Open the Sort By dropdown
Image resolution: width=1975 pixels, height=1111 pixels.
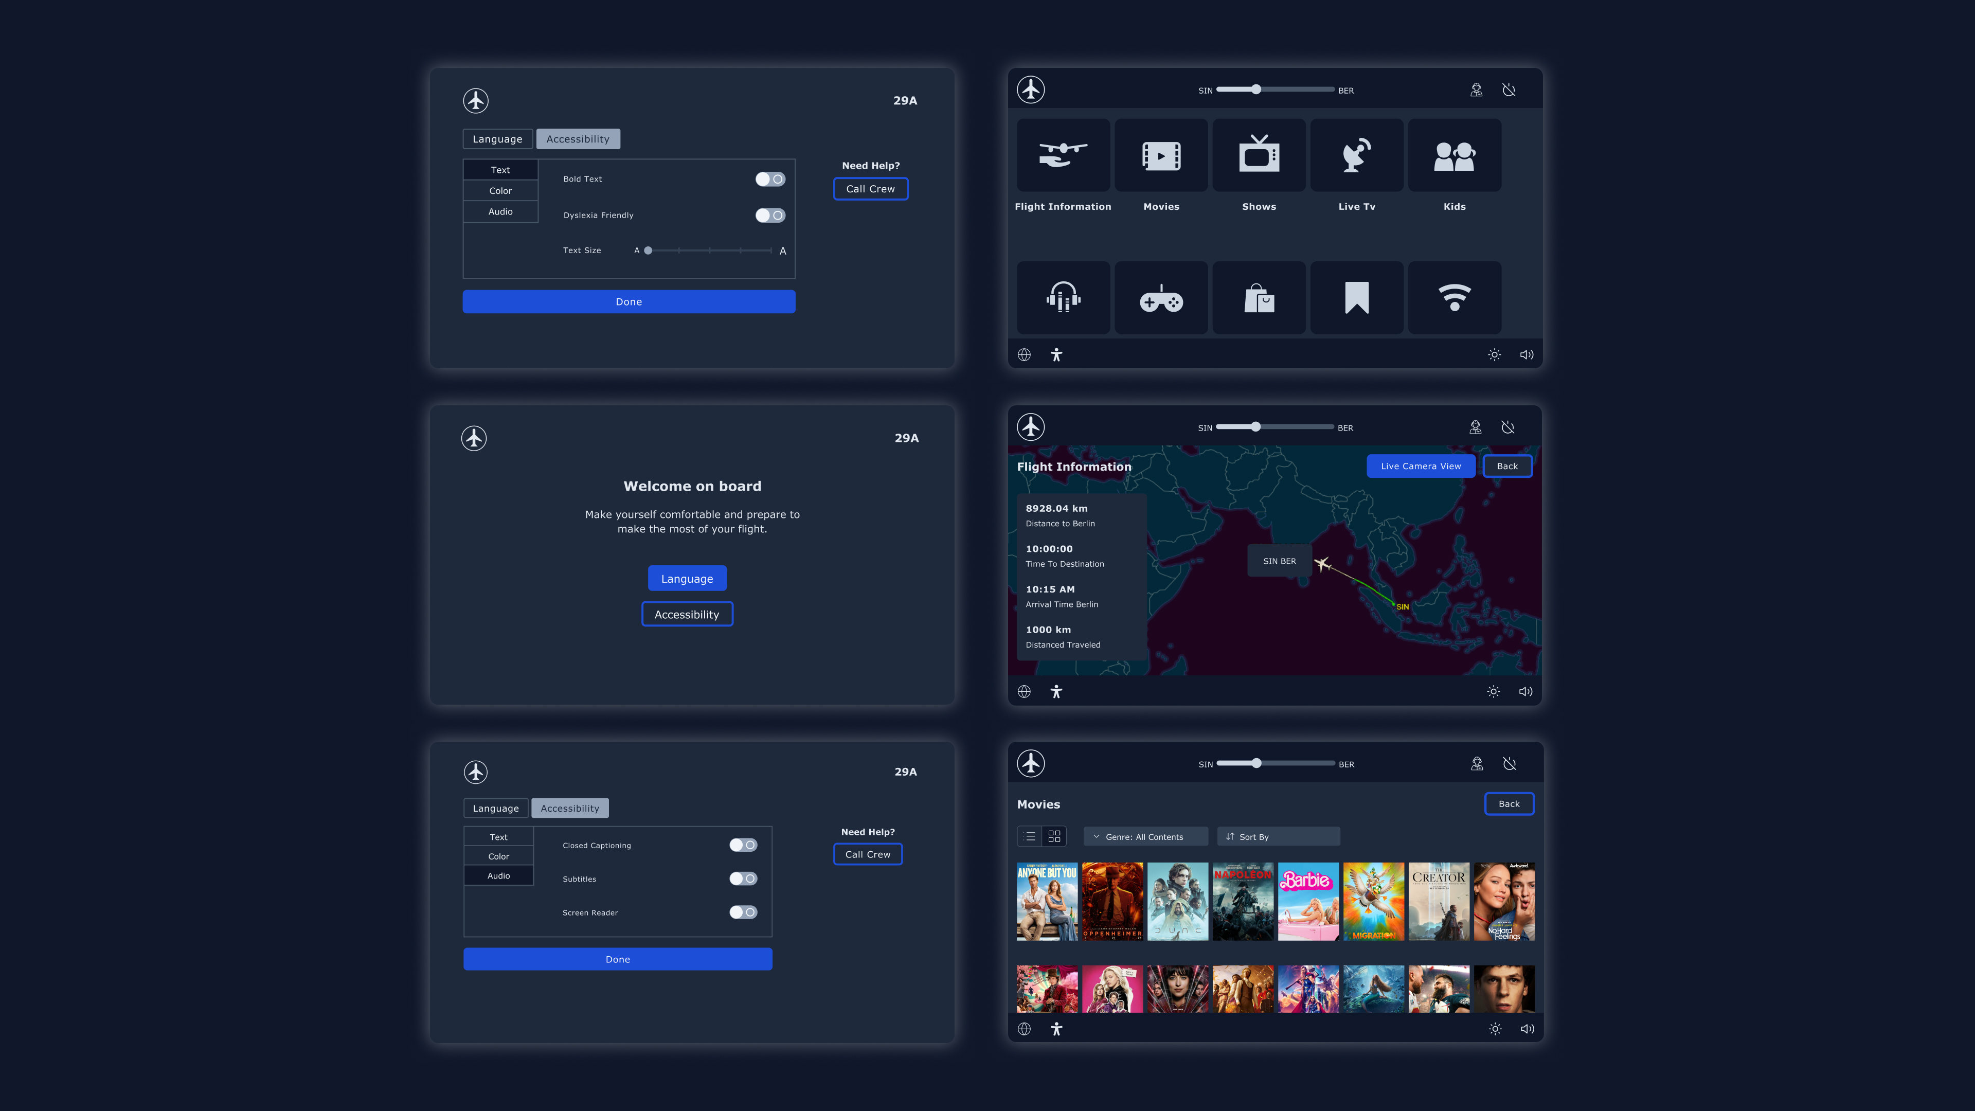tap(1278, 836)
